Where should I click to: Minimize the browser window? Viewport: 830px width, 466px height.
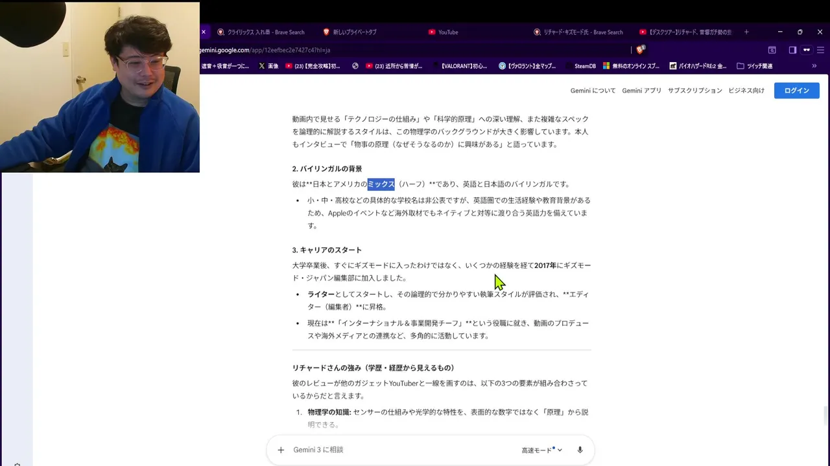[780, 32]
